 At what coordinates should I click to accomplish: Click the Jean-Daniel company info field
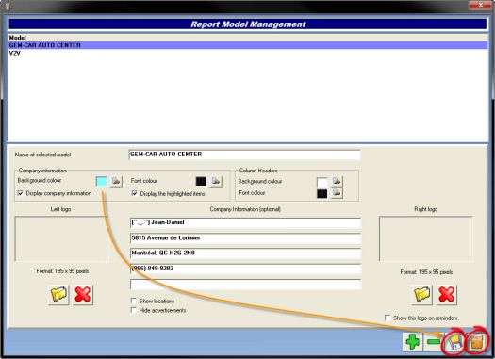245,222
